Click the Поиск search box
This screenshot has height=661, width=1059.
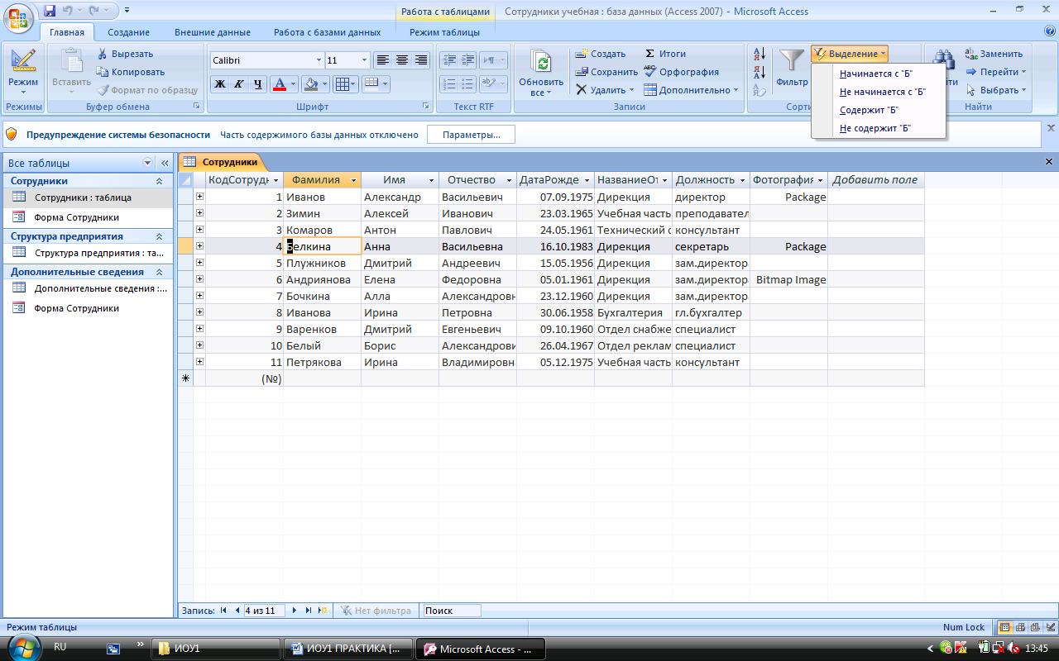(452, 611)
